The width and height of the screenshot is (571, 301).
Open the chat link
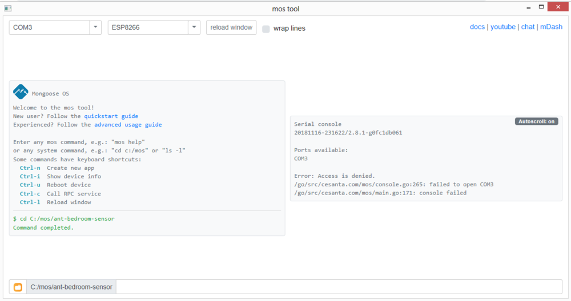click(x=528, y=27)
